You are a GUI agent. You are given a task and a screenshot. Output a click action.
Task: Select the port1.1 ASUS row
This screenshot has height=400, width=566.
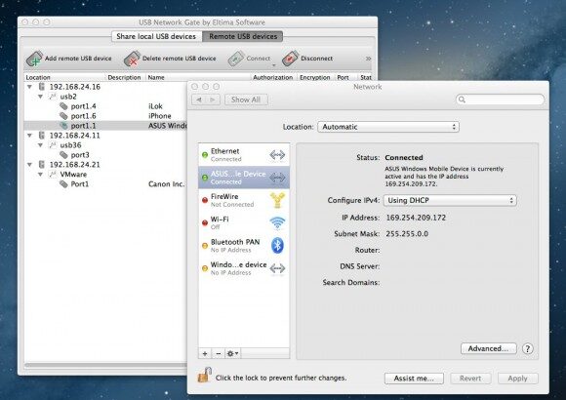tap(105, 126)
